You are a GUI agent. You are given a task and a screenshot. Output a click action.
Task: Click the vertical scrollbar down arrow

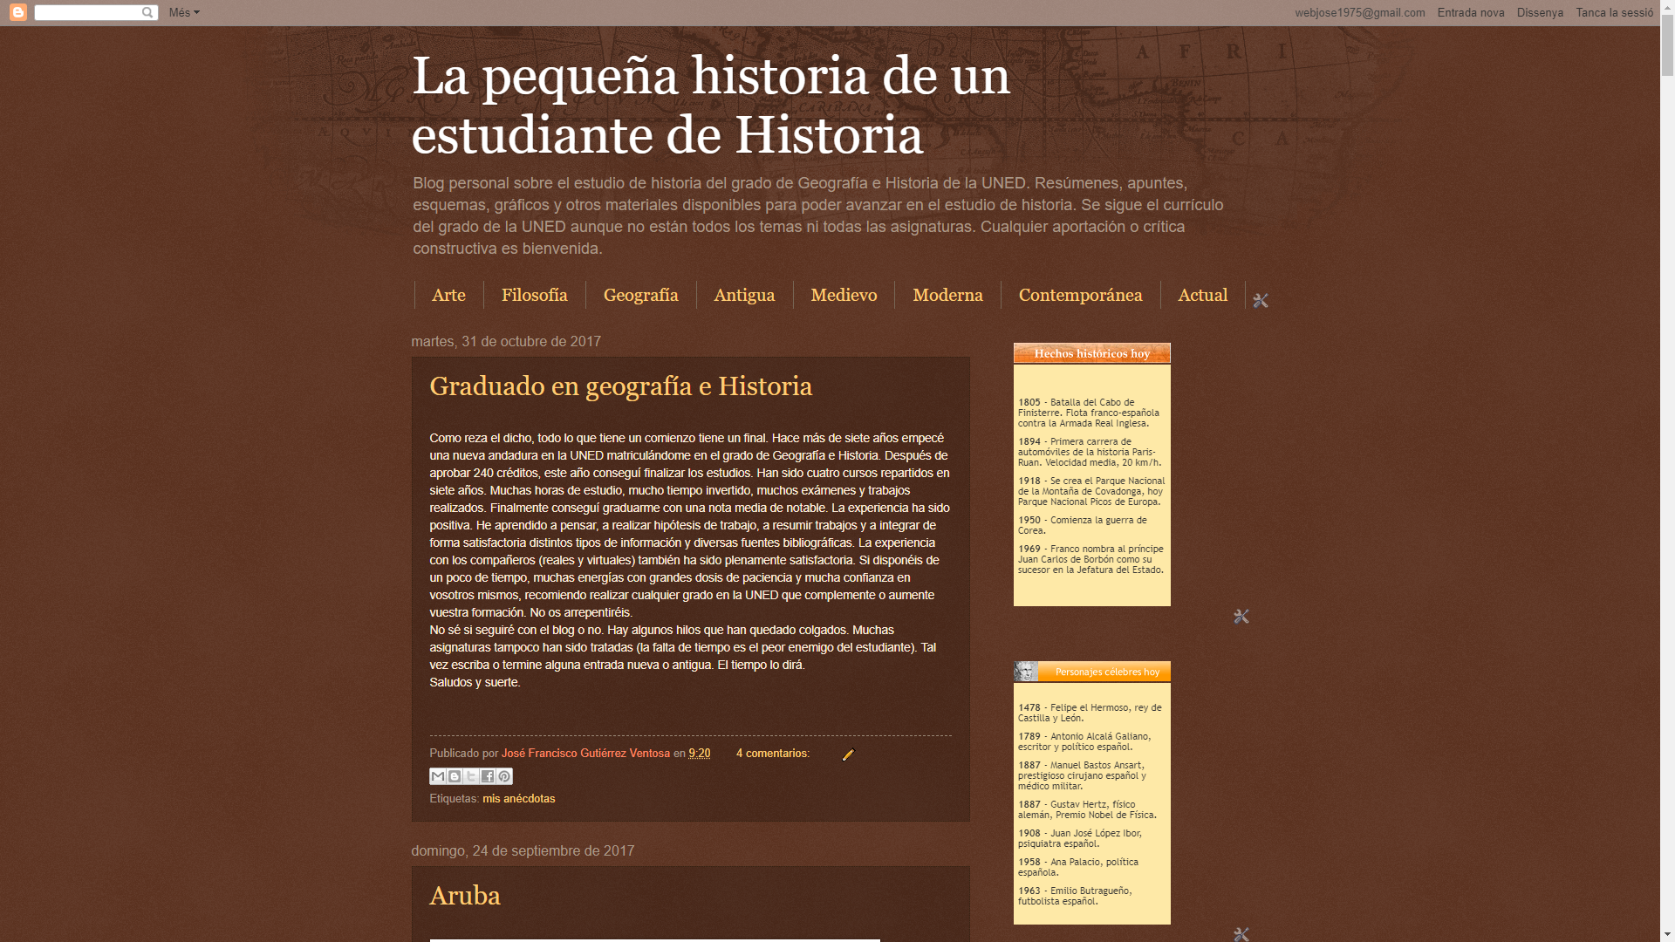point(1667,934)
